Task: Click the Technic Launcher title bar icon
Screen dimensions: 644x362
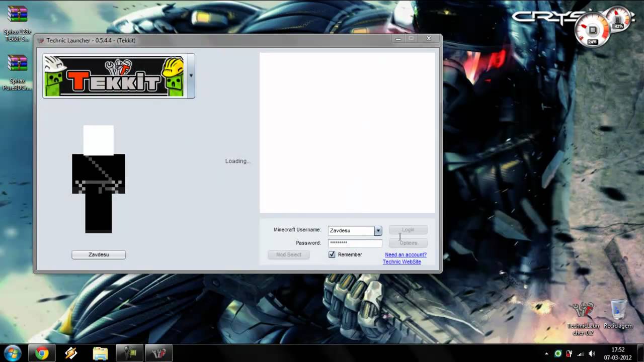Action: pyautogui.click(x=41, y=40)
